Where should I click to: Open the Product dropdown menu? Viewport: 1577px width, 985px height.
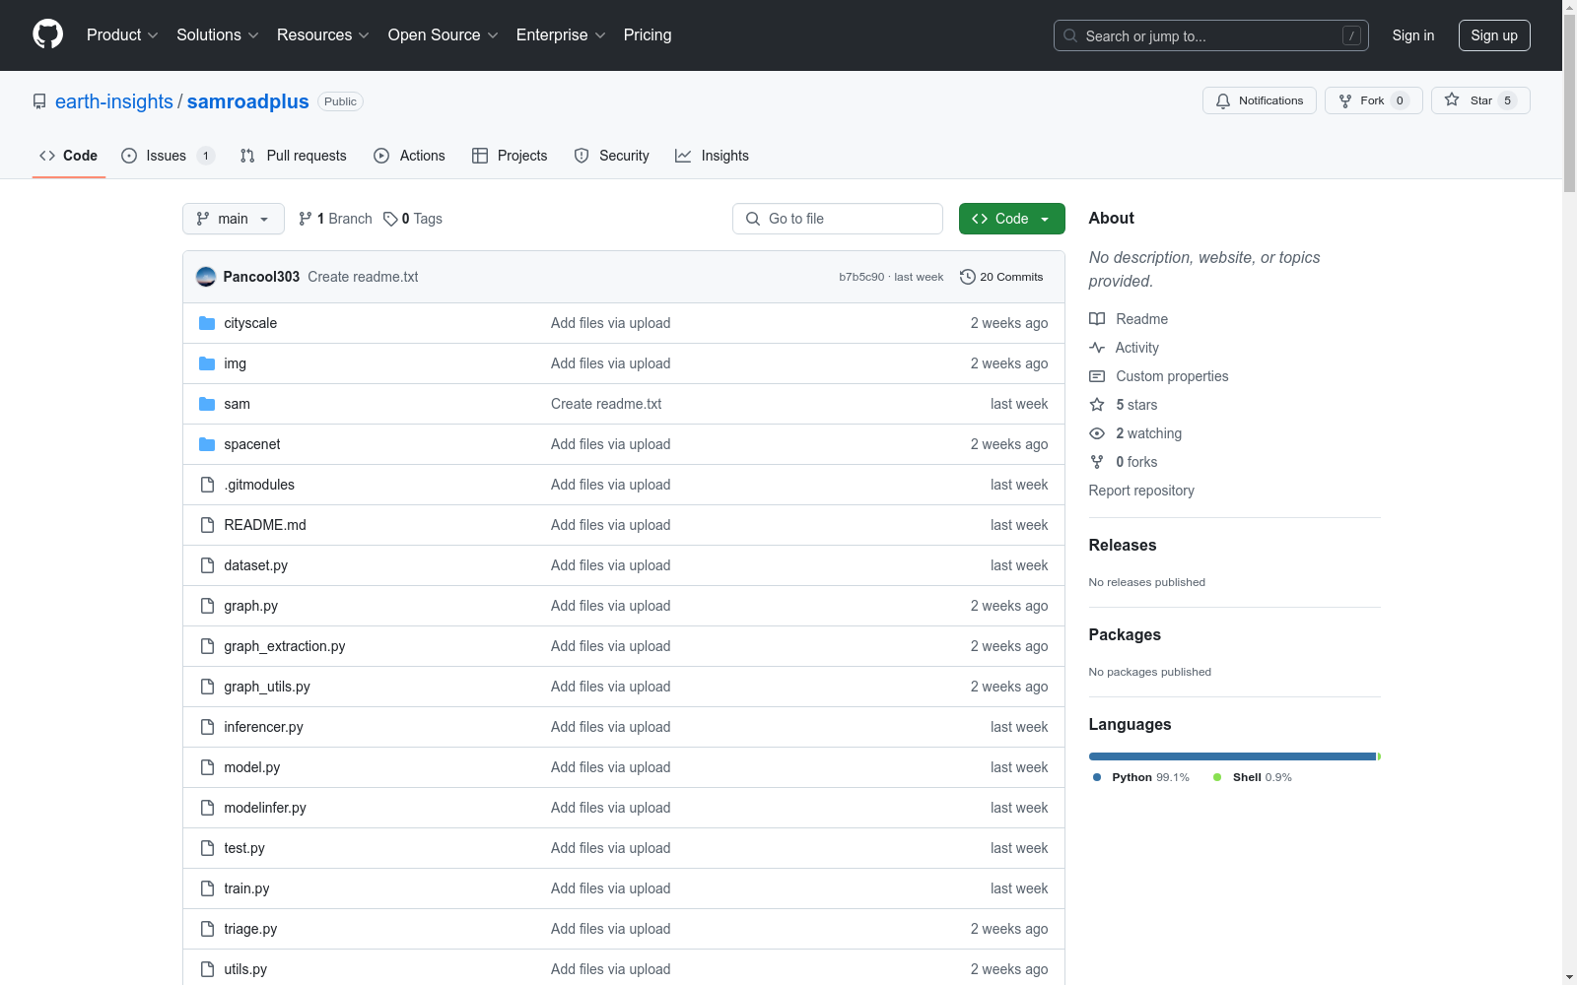coord(122,34)
